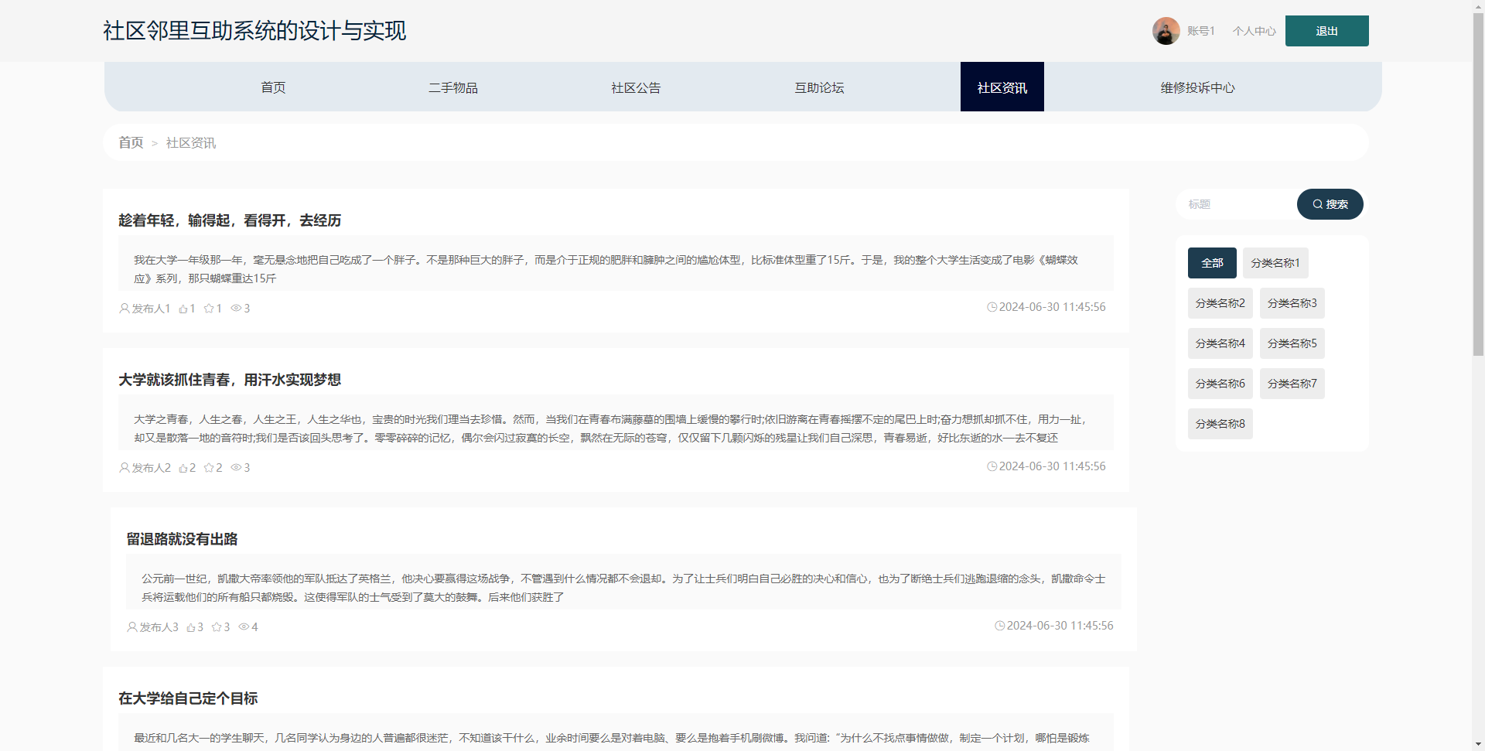Select the 社区资讯 navigation tab
This screenshot has width=1485, height=751.
click(x=1002, y=87)
